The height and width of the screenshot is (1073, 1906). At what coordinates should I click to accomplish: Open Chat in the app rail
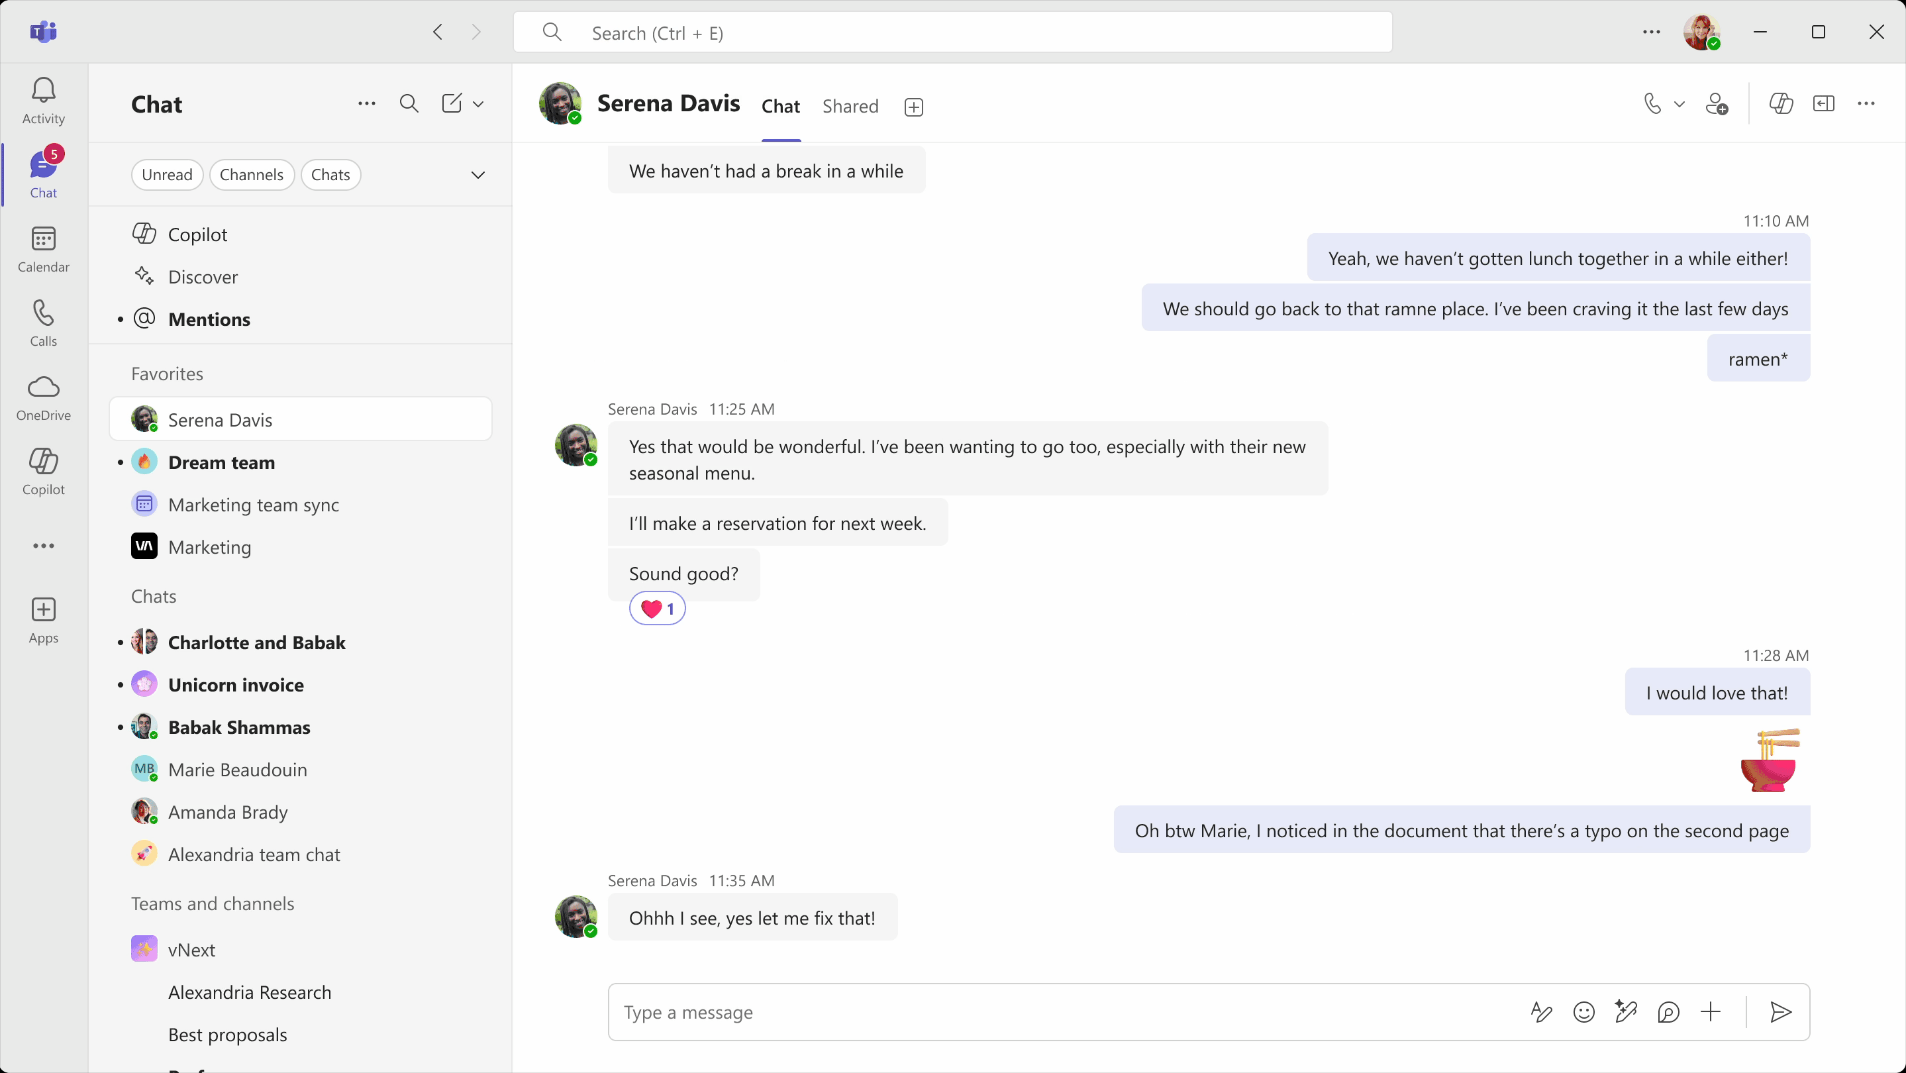tap(44, 175)
